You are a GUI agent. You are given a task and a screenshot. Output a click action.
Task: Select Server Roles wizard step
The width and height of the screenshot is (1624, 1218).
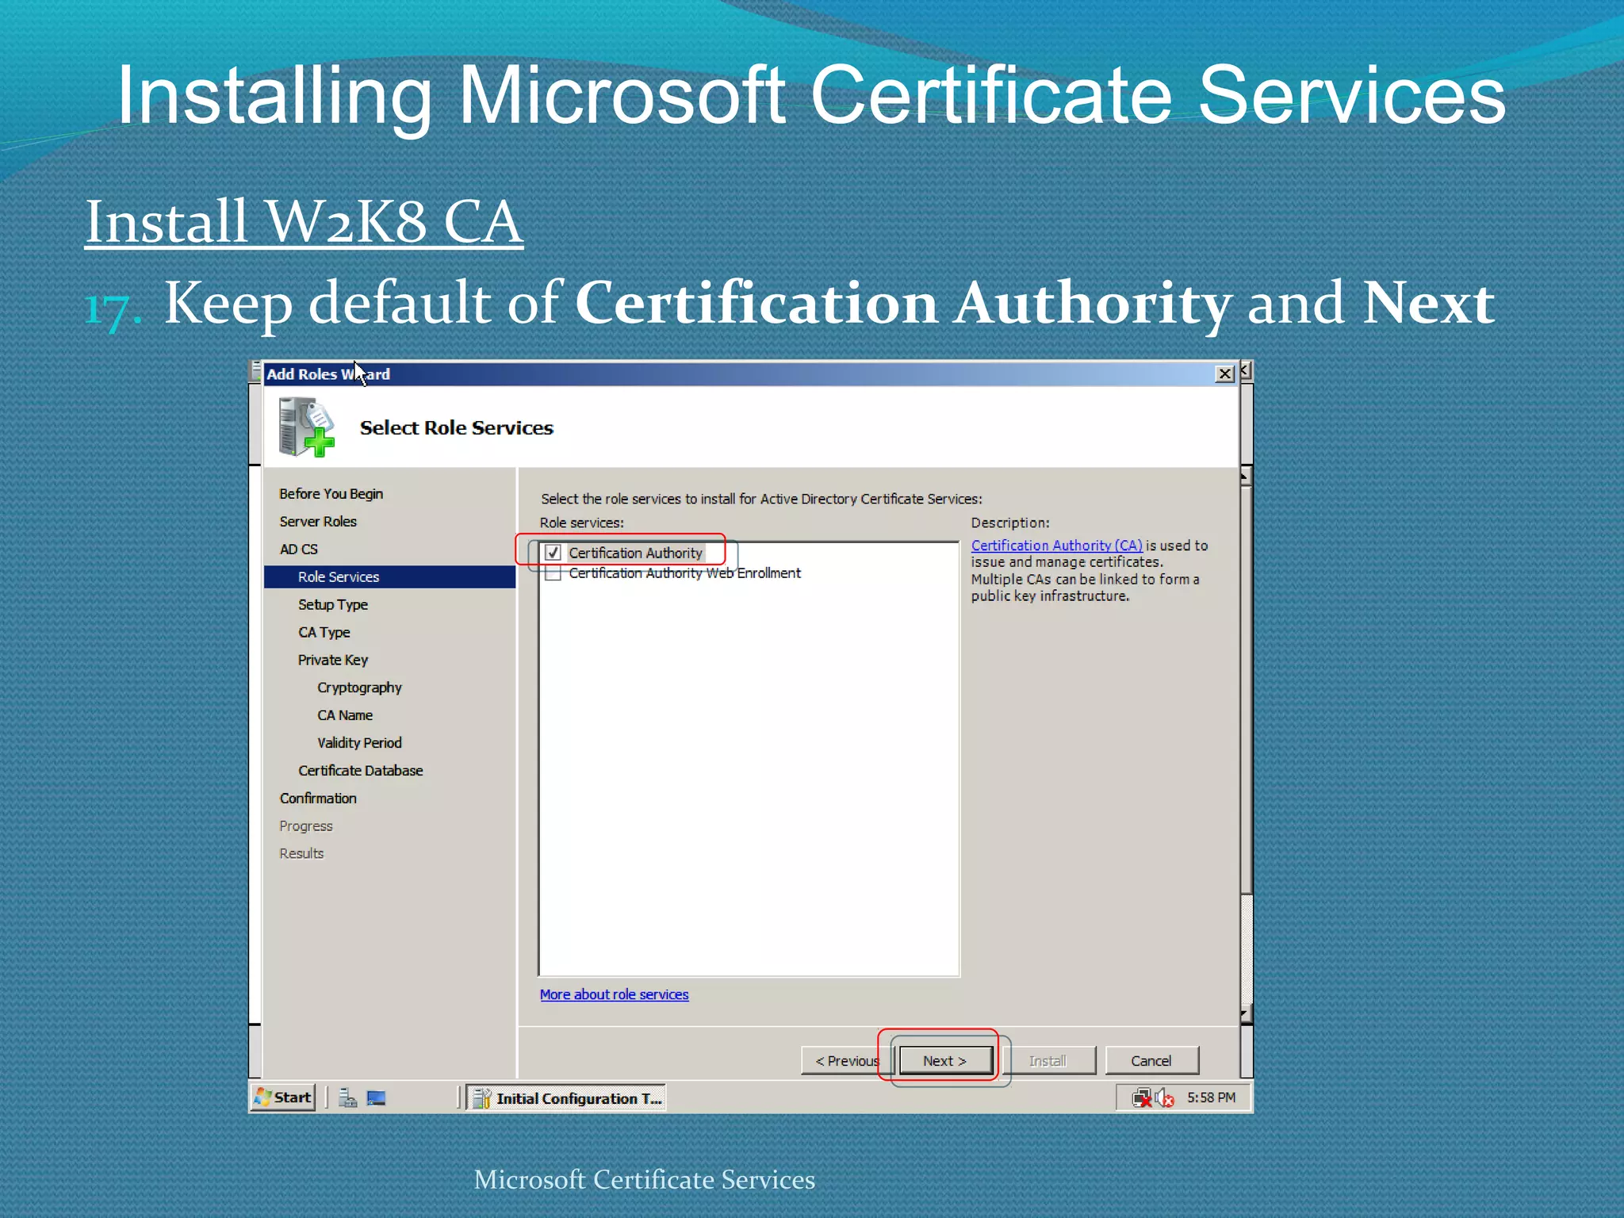318,522
